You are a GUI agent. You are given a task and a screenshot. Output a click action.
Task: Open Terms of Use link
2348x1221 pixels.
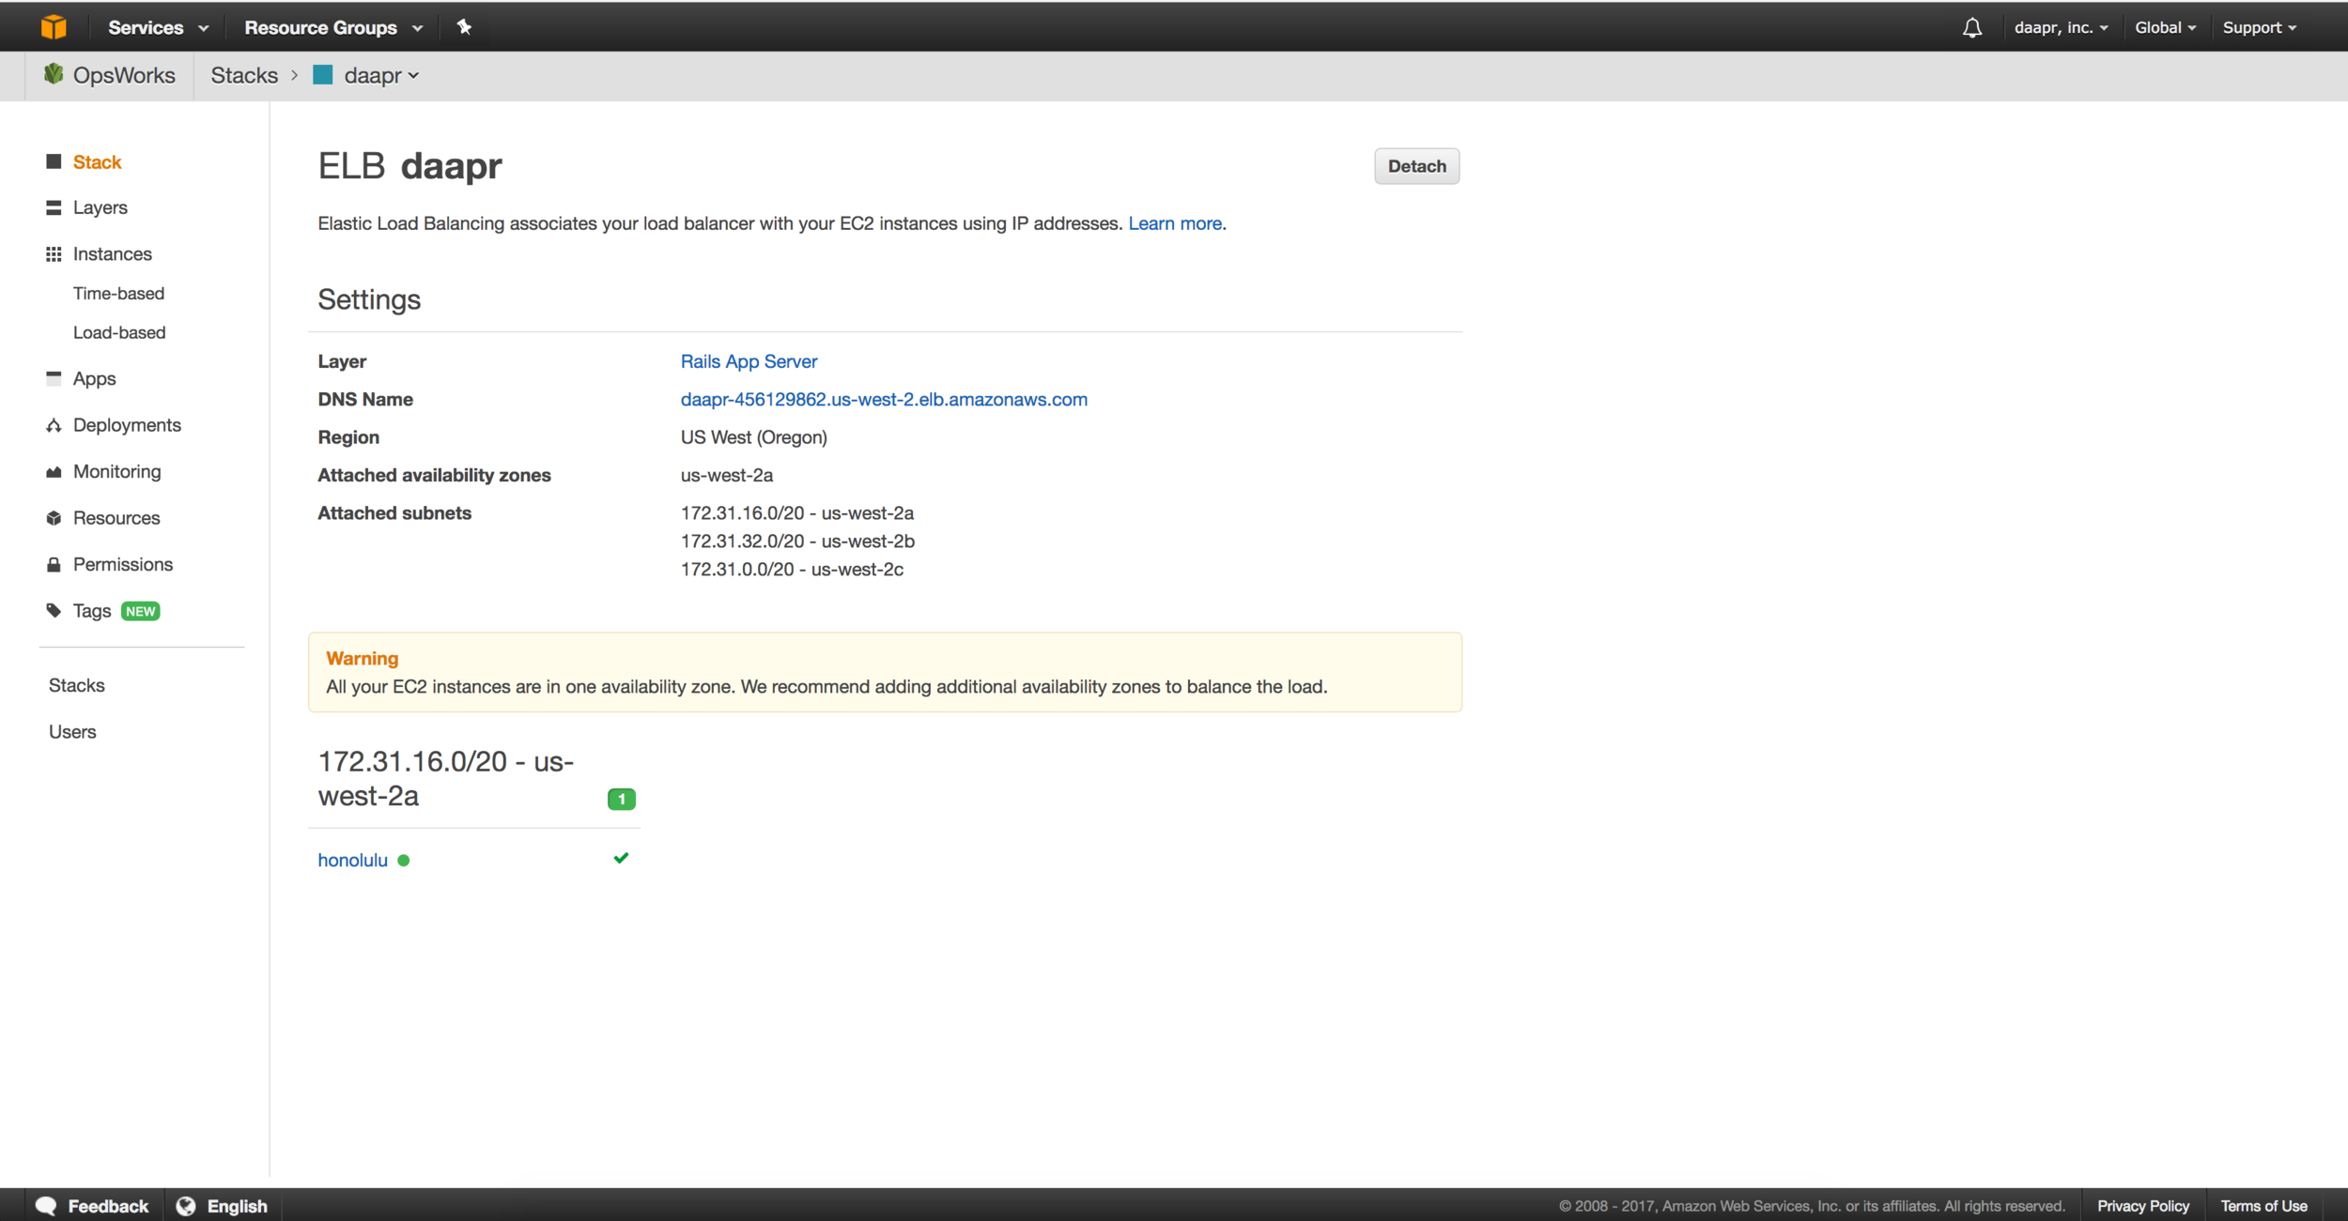2263,1206
